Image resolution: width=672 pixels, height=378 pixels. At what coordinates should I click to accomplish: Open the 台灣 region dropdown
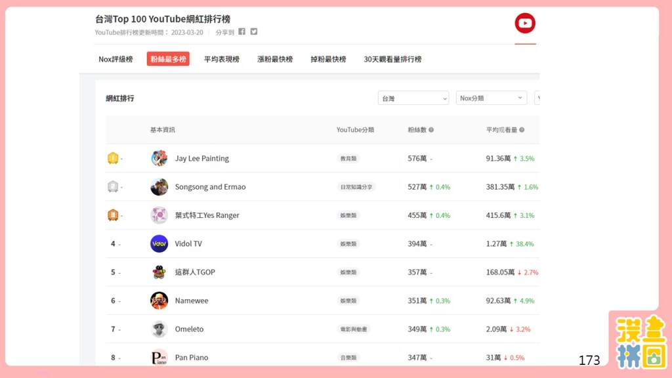pyautogui.click(x=413, y=98)
